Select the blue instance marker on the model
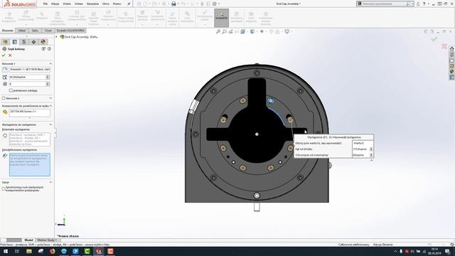The width and height of the screenshot is (455, 256). click(x=271, y=101)
